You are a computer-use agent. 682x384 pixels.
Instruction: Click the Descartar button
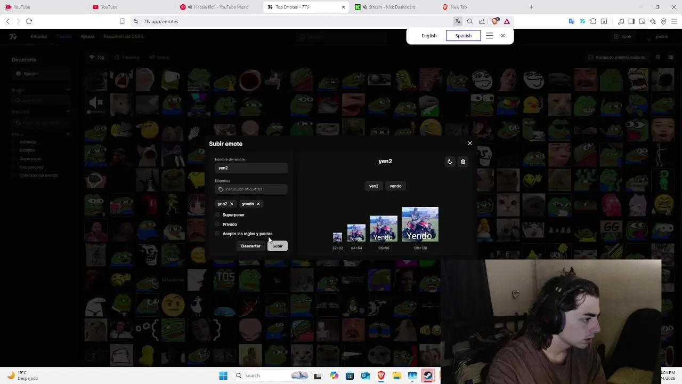tap(250, 246)
